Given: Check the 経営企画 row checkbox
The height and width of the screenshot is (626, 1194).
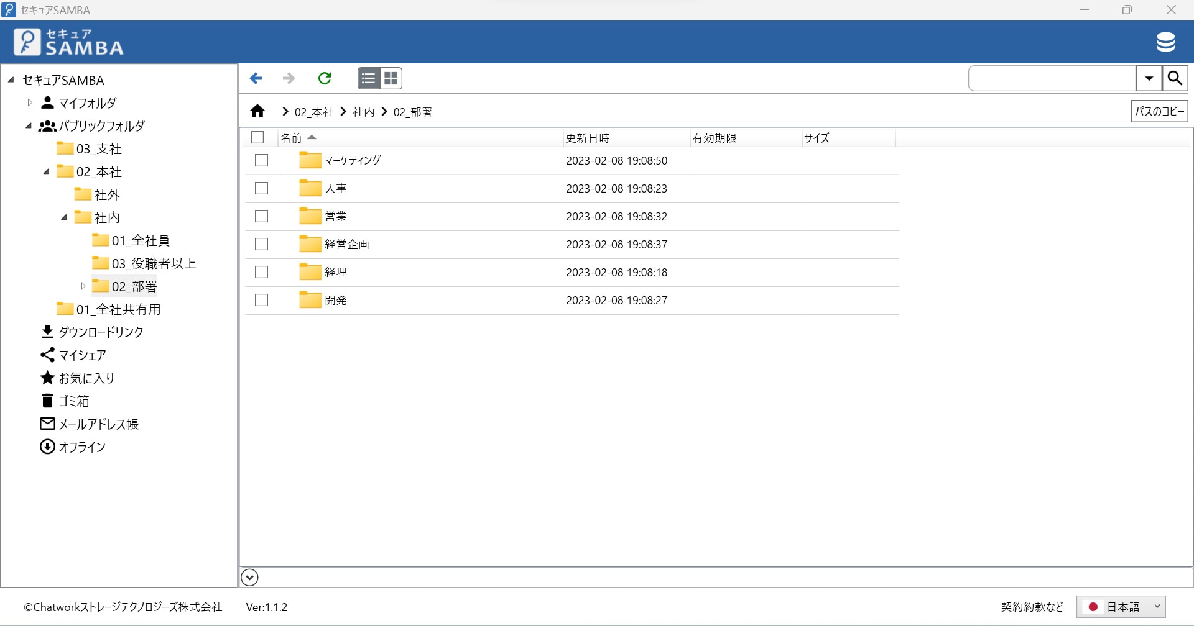Looking at the screenshot, I should point(262,244).
